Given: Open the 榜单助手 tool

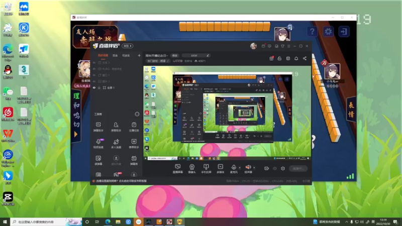Looking at the screenshot, I should (x=134, y=144).
